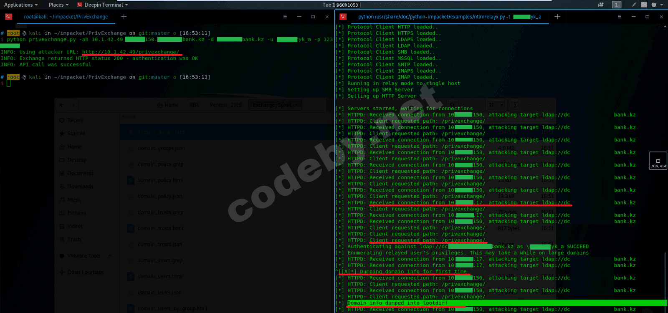This screenshot has width=668, height=313.
Task: Click "Setting up HTTP Server" line
Action: point(376,96)
